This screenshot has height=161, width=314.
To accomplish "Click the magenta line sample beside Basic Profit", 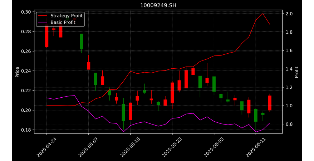I will coord(43,22).
